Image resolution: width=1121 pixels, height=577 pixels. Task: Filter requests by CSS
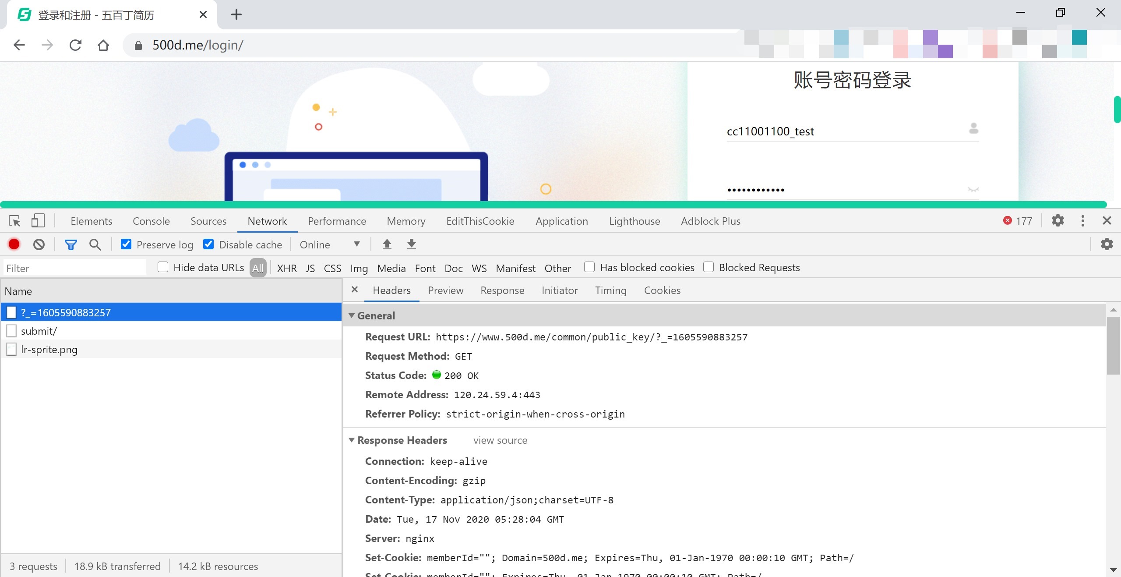(332, 268)
